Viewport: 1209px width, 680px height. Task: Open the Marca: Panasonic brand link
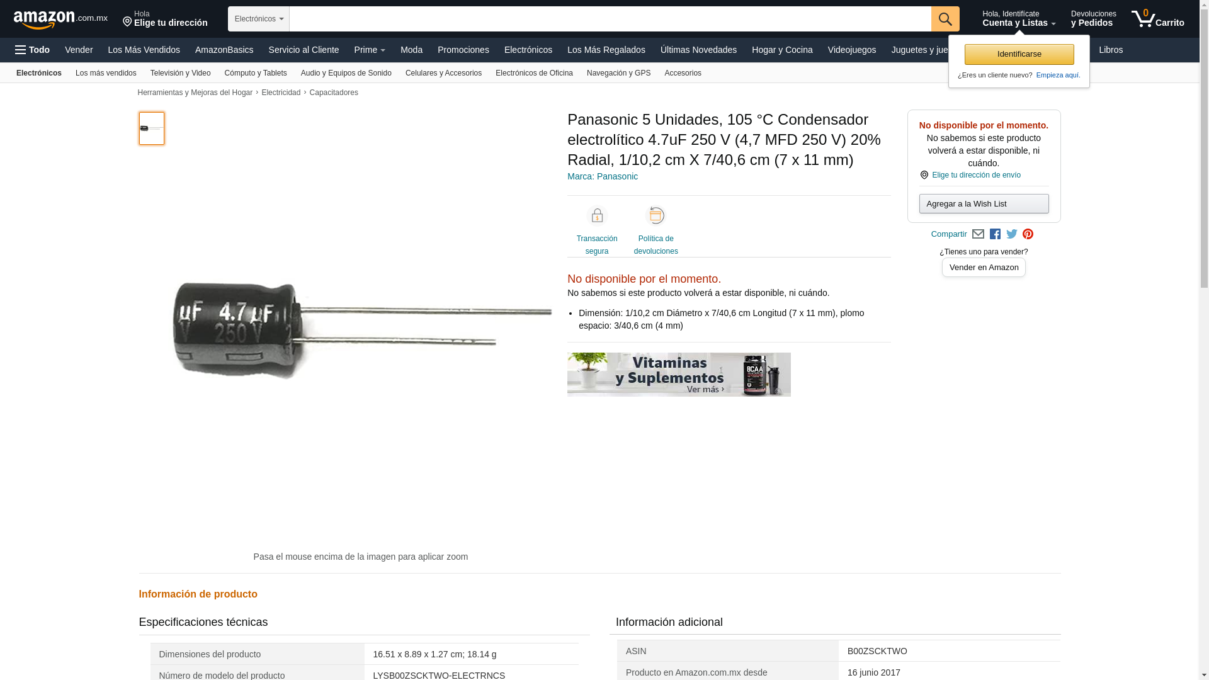(603, 176)
